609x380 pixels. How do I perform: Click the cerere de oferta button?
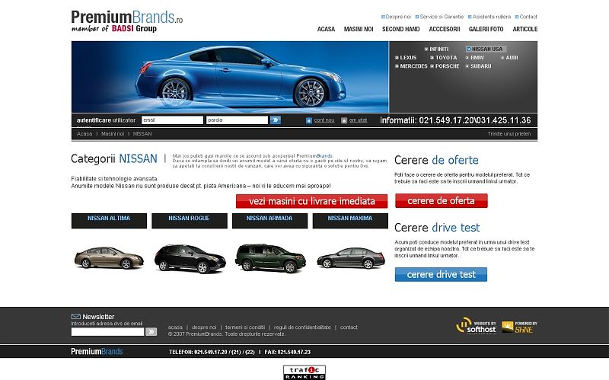[x=442, y=201]
